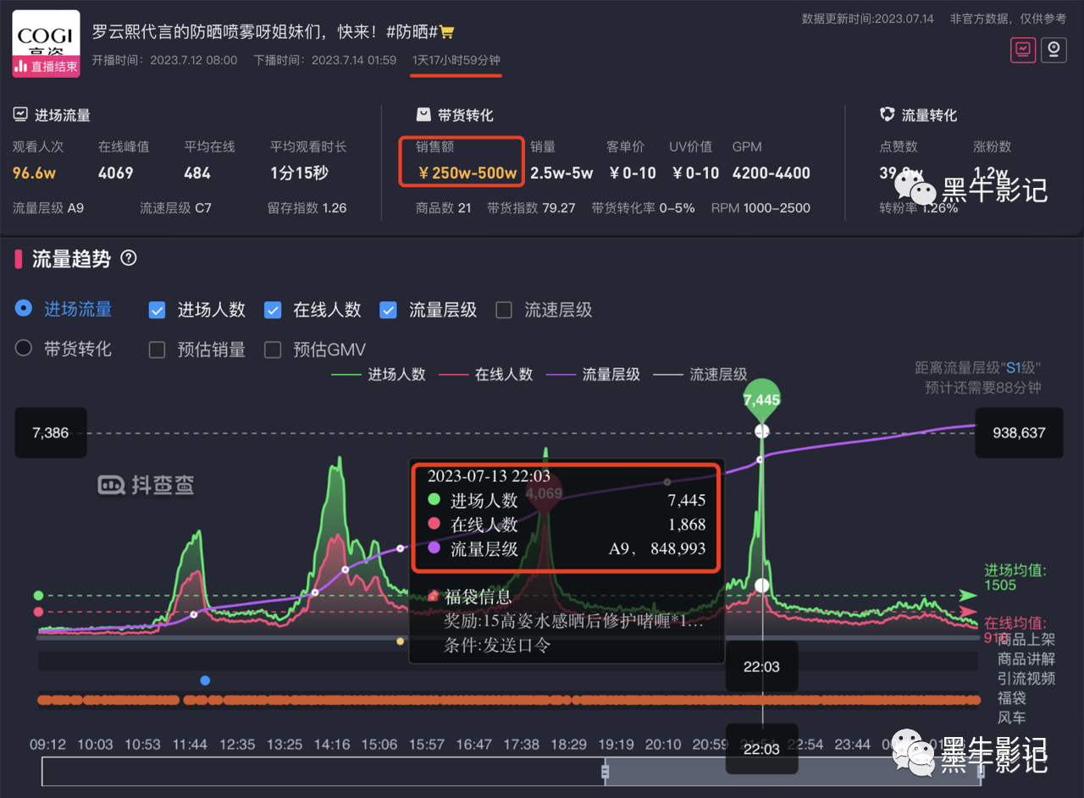Viewport: 1084px width, 798px height.
Task: Click the 进场流量 section icon
Action: coord(19,114)
